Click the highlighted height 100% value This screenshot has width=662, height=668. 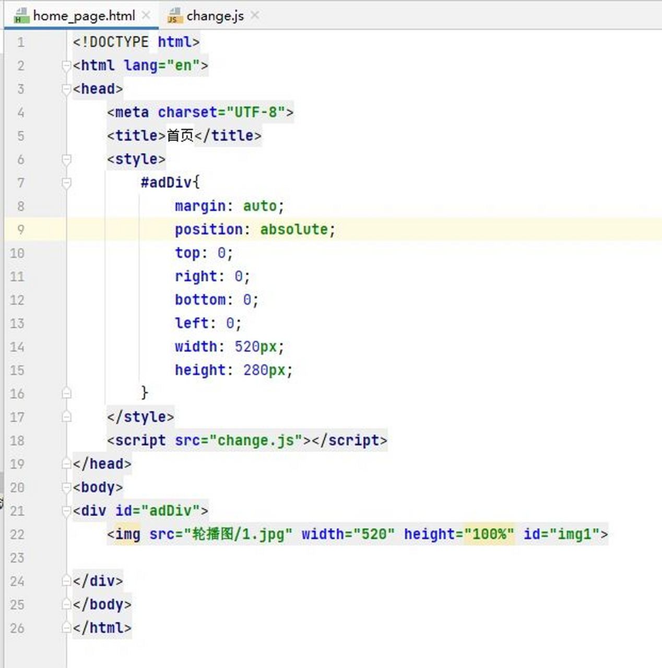(489, 534)
